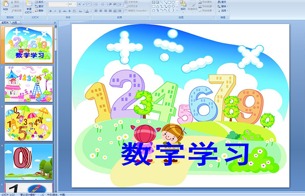Screen dimensions: 305x196
Task: Expand the Arrange (排列) dropdown
Action: click(x=183, y=6)
